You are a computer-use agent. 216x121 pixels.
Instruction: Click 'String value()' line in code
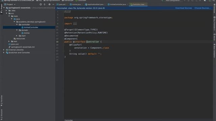85,54
